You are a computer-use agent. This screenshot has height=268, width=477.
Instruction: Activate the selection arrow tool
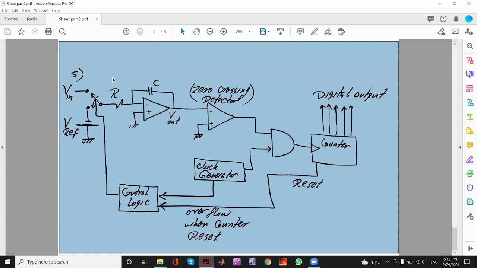point(183,32)
